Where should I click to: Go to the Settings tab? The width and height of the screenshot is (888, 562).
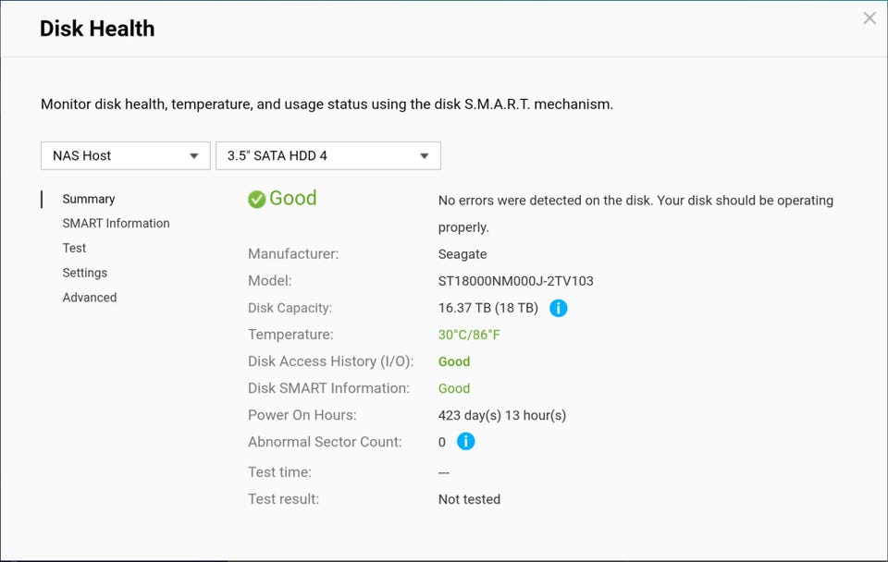pyautogui.click(x=85, y=273)
